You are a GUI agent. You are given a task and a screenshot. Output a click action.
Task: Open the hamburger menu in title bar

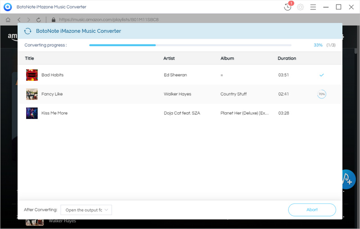(x=313, y=7)
